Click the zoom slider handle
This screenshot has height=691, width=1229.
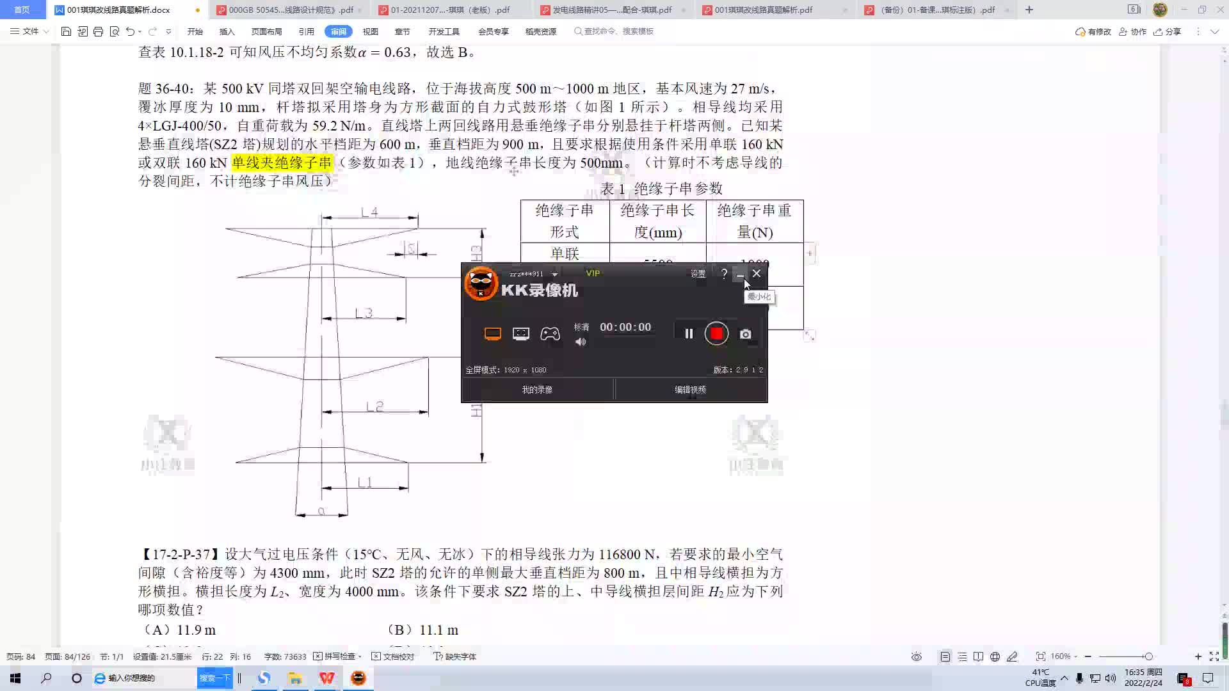1149,656
